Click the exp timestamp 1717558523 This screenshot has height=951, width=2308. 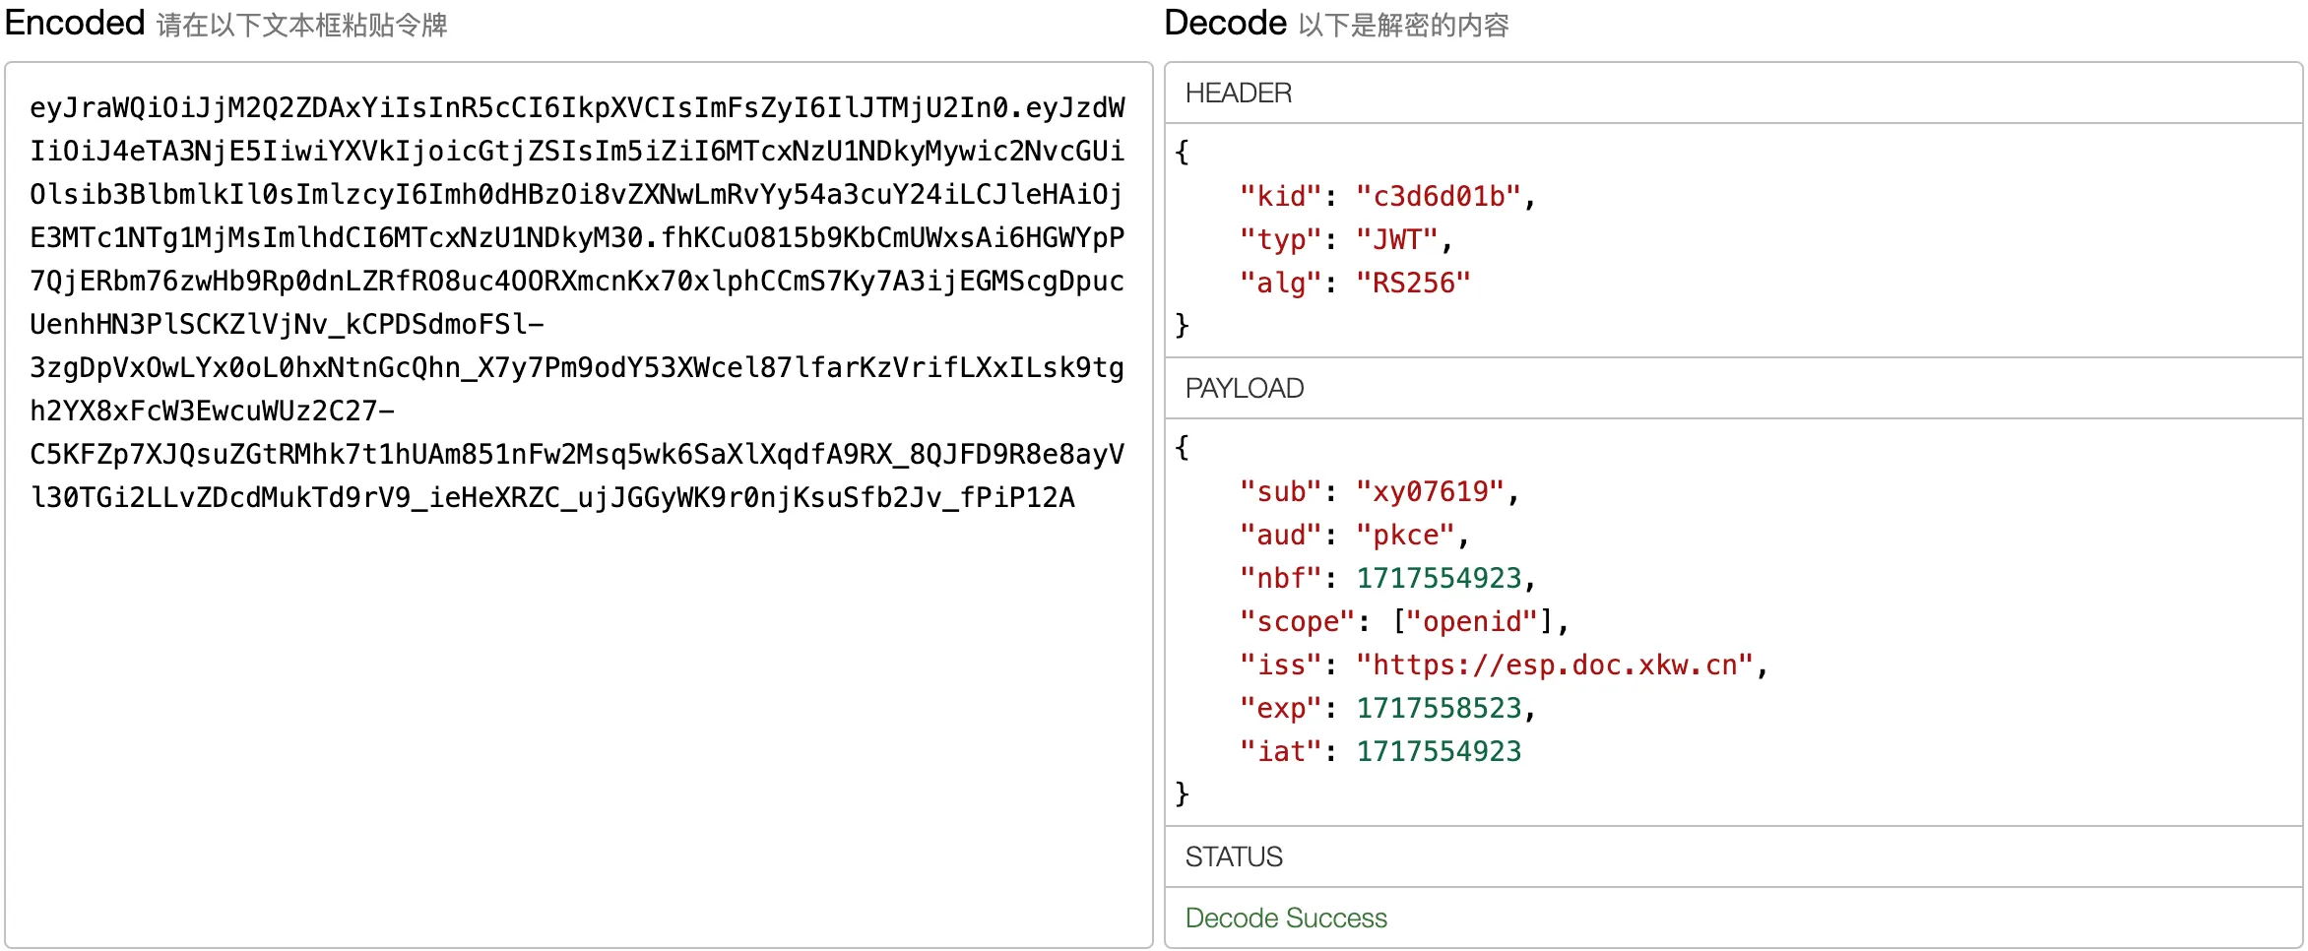(x=1438, y=709)
